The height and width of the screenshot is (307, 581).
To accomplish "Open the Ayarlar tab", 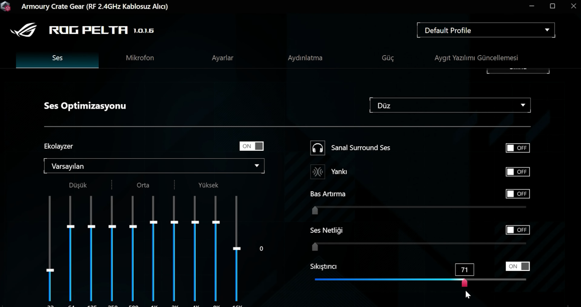I will click(222, 58).
